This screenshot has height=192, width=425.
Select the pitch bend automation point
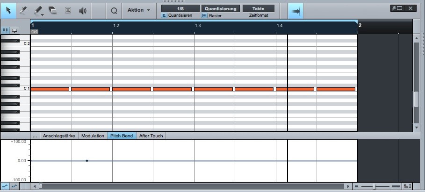pos(87,161)
